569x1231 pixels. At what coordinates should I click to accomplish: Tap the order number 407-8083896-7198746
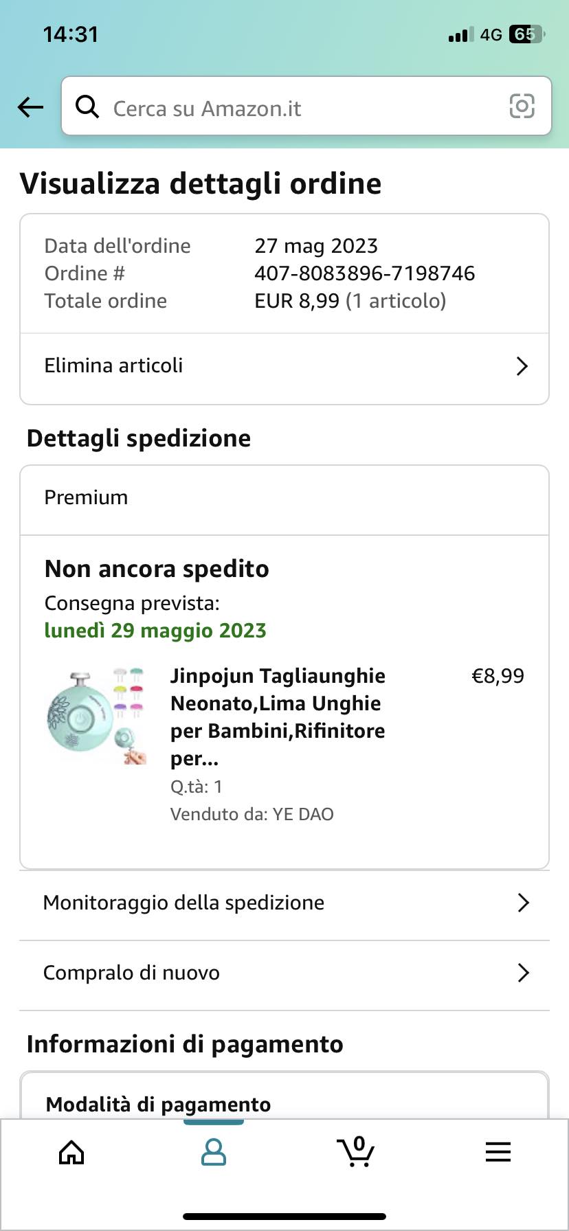click(x=364, y=273)
